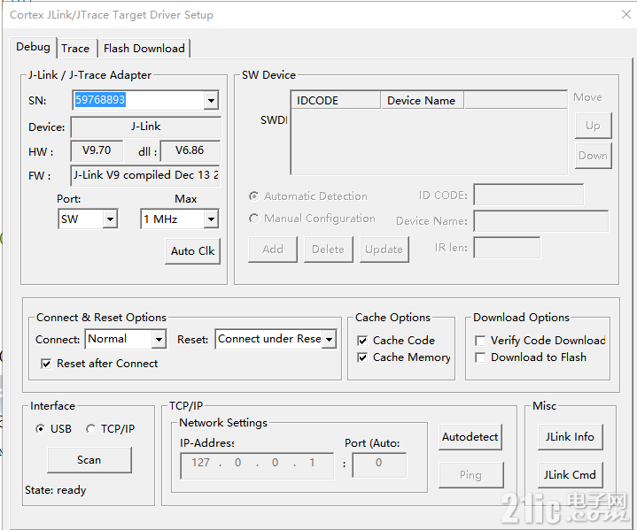Click the HW version V9.70 field

97,151
